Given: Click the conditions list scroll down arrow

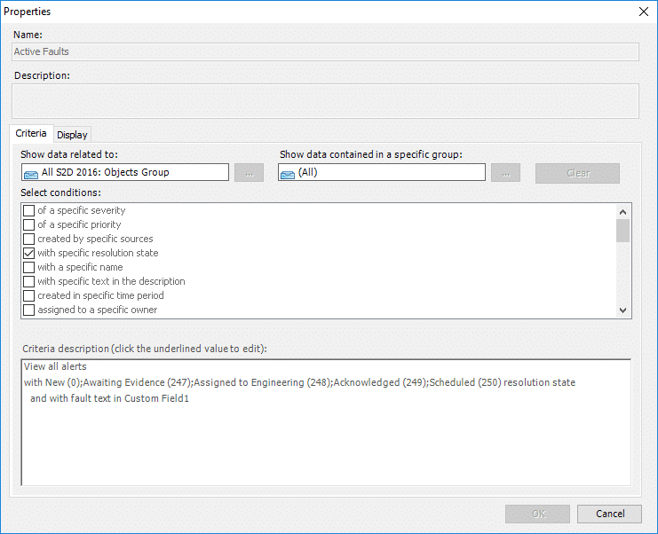Looking at the screenshot, I should click(x=622, y=310).
